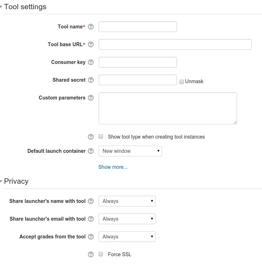Open help icon beside Force SSL
The width and height of the screenshot is (262, 264).
click(x=91, y=254)
